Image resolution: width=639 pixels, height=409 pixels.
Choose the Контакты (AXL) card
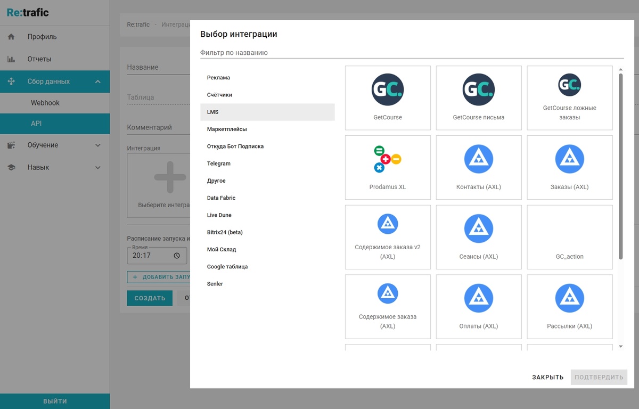(479, 168)
